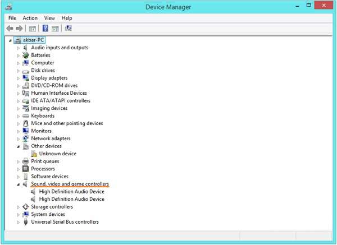Click the Batteries category icon
337x245 pixels.
(x=26, y=55)
